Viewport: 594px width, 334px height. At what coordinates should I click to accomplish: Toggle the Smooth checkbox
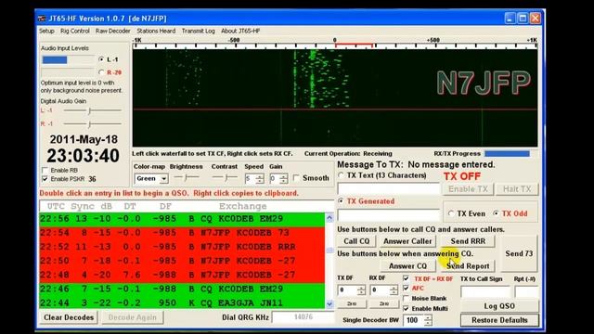(x=296, y=177)
